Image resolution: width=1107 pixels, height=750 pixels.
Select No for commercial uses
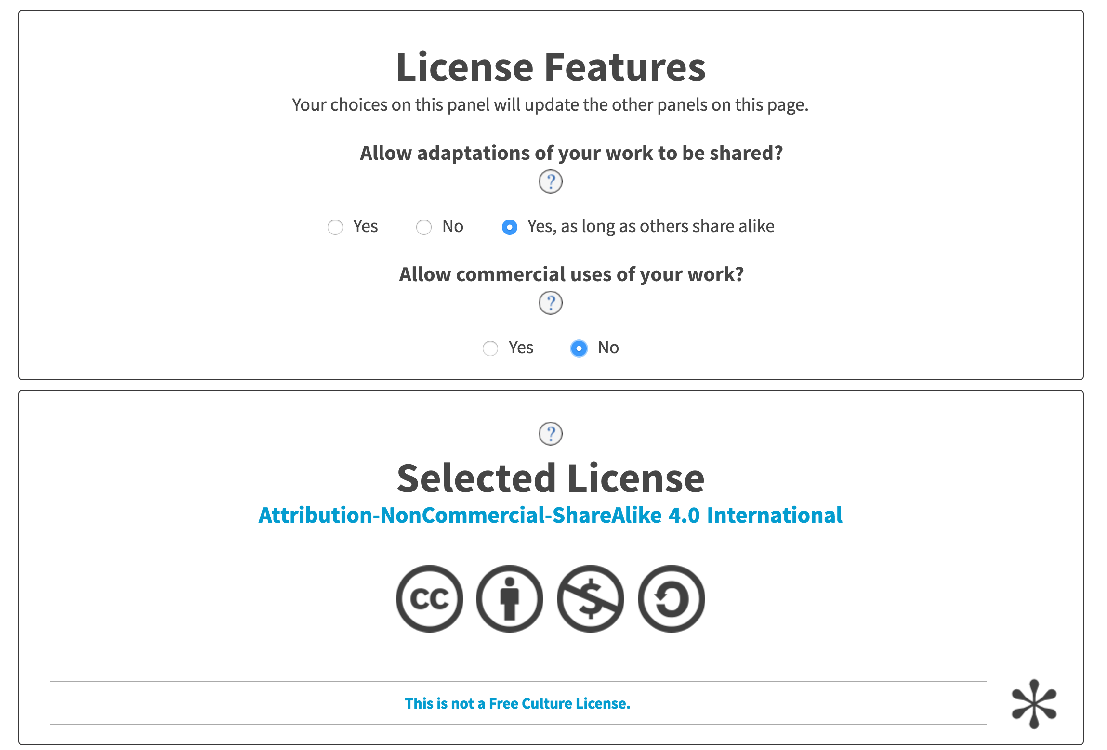(579, 348)
